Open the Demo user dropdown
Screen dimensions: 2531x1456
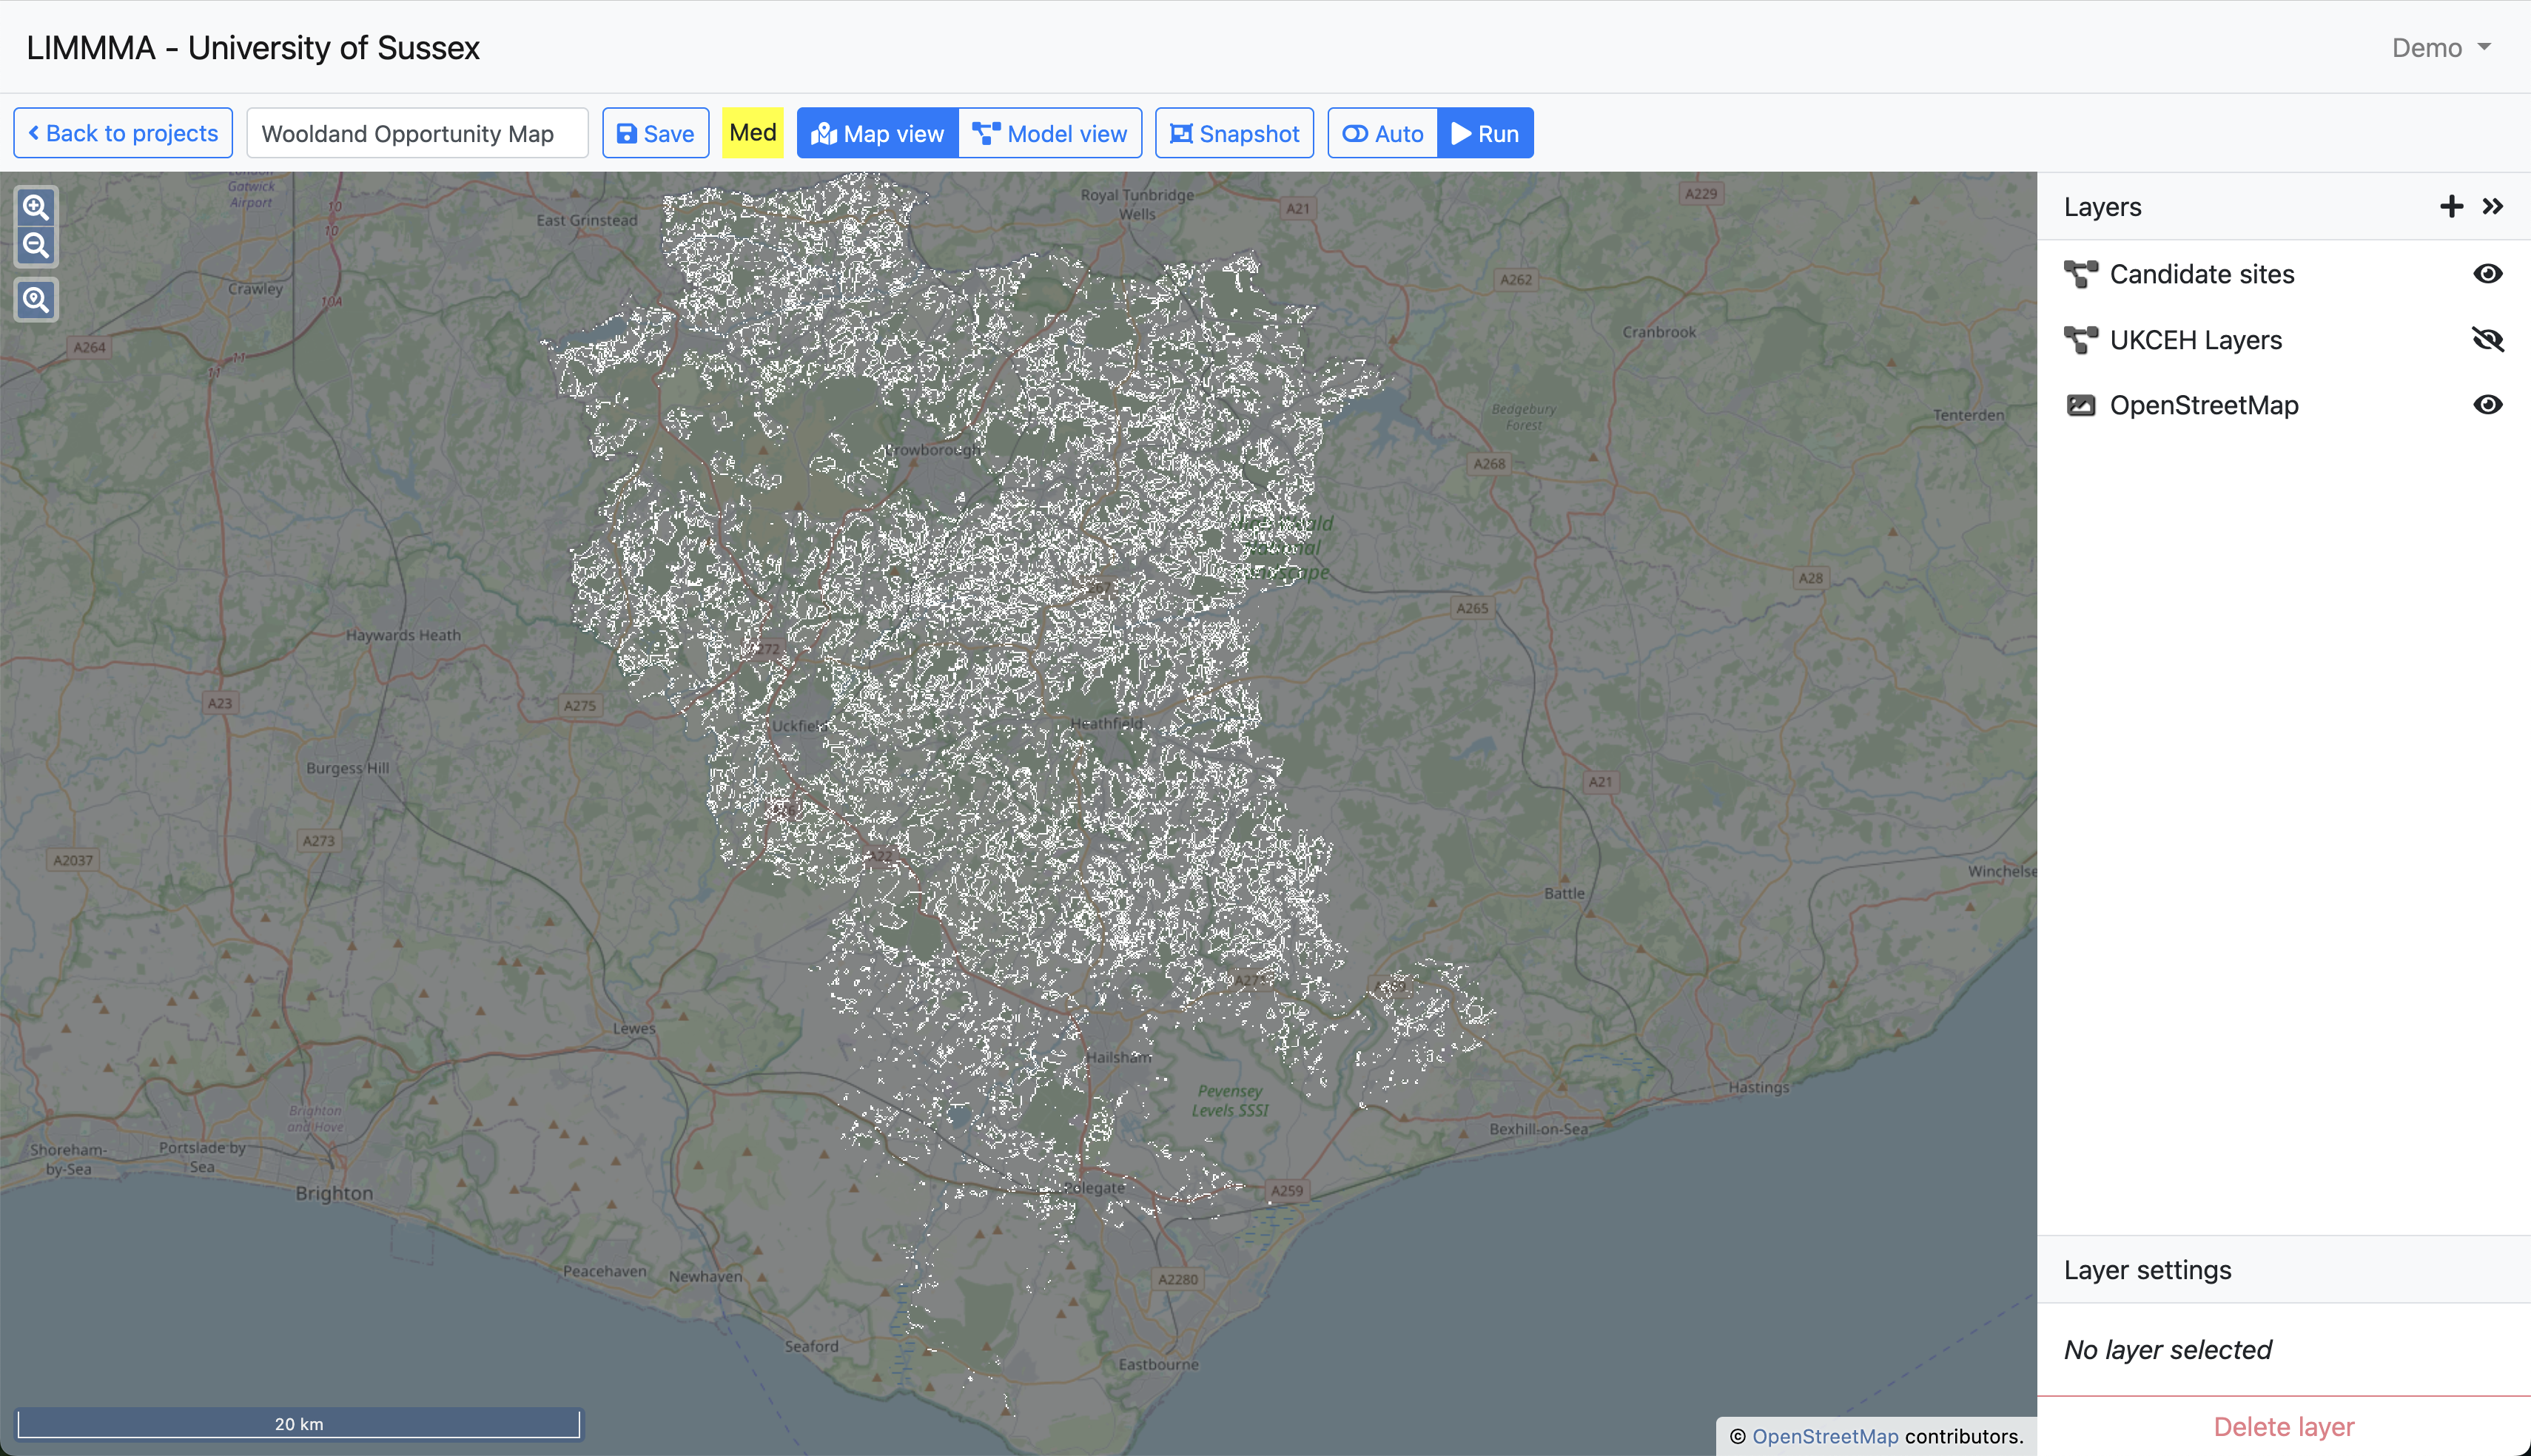click(x=2440, y=48)
